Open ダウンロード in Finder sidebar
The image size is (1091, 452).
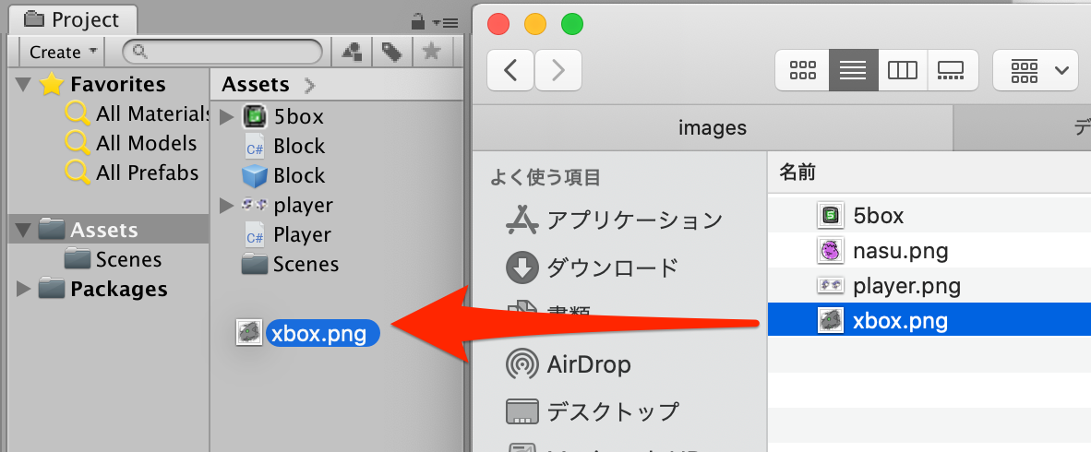593,268
